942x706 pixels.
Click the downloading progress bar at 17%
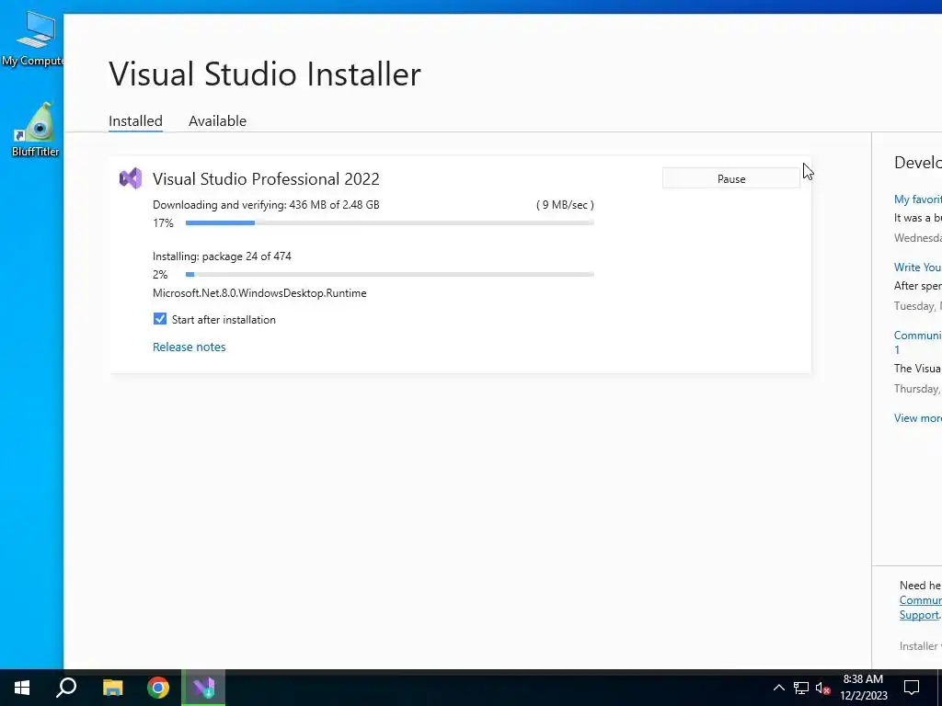pyautogui.click(x=390, y=222)
